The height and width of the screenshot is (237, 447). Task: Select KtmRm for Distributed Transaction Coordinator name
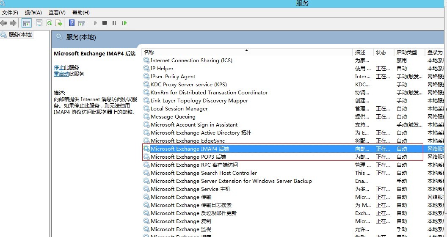pos(209,93)
